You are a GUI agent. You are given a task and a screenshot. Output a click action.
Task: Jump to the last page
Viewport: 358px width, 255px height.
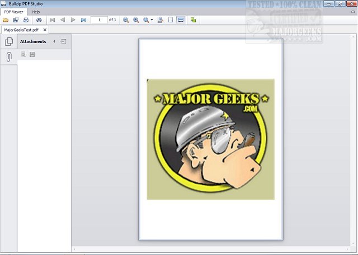point(83,20)
